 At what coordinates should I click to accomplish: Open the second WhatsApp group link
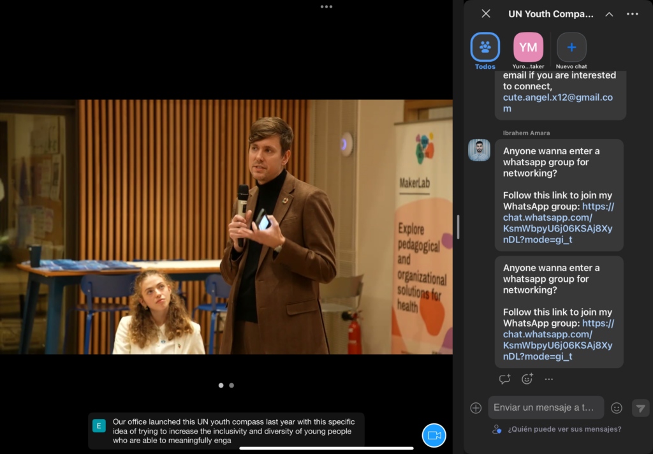pos(558,334)
